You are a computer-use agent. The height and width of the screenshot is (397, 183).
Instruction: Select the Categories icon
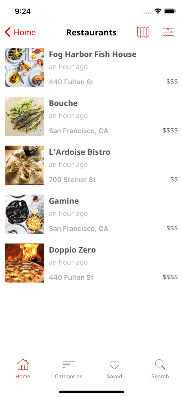68,364
